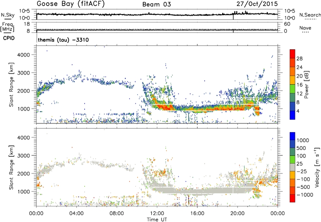The width and height of the screenshot is (321, 222).
Task: Select the 60 tick on Nave axis
Action: pos(287,24)
